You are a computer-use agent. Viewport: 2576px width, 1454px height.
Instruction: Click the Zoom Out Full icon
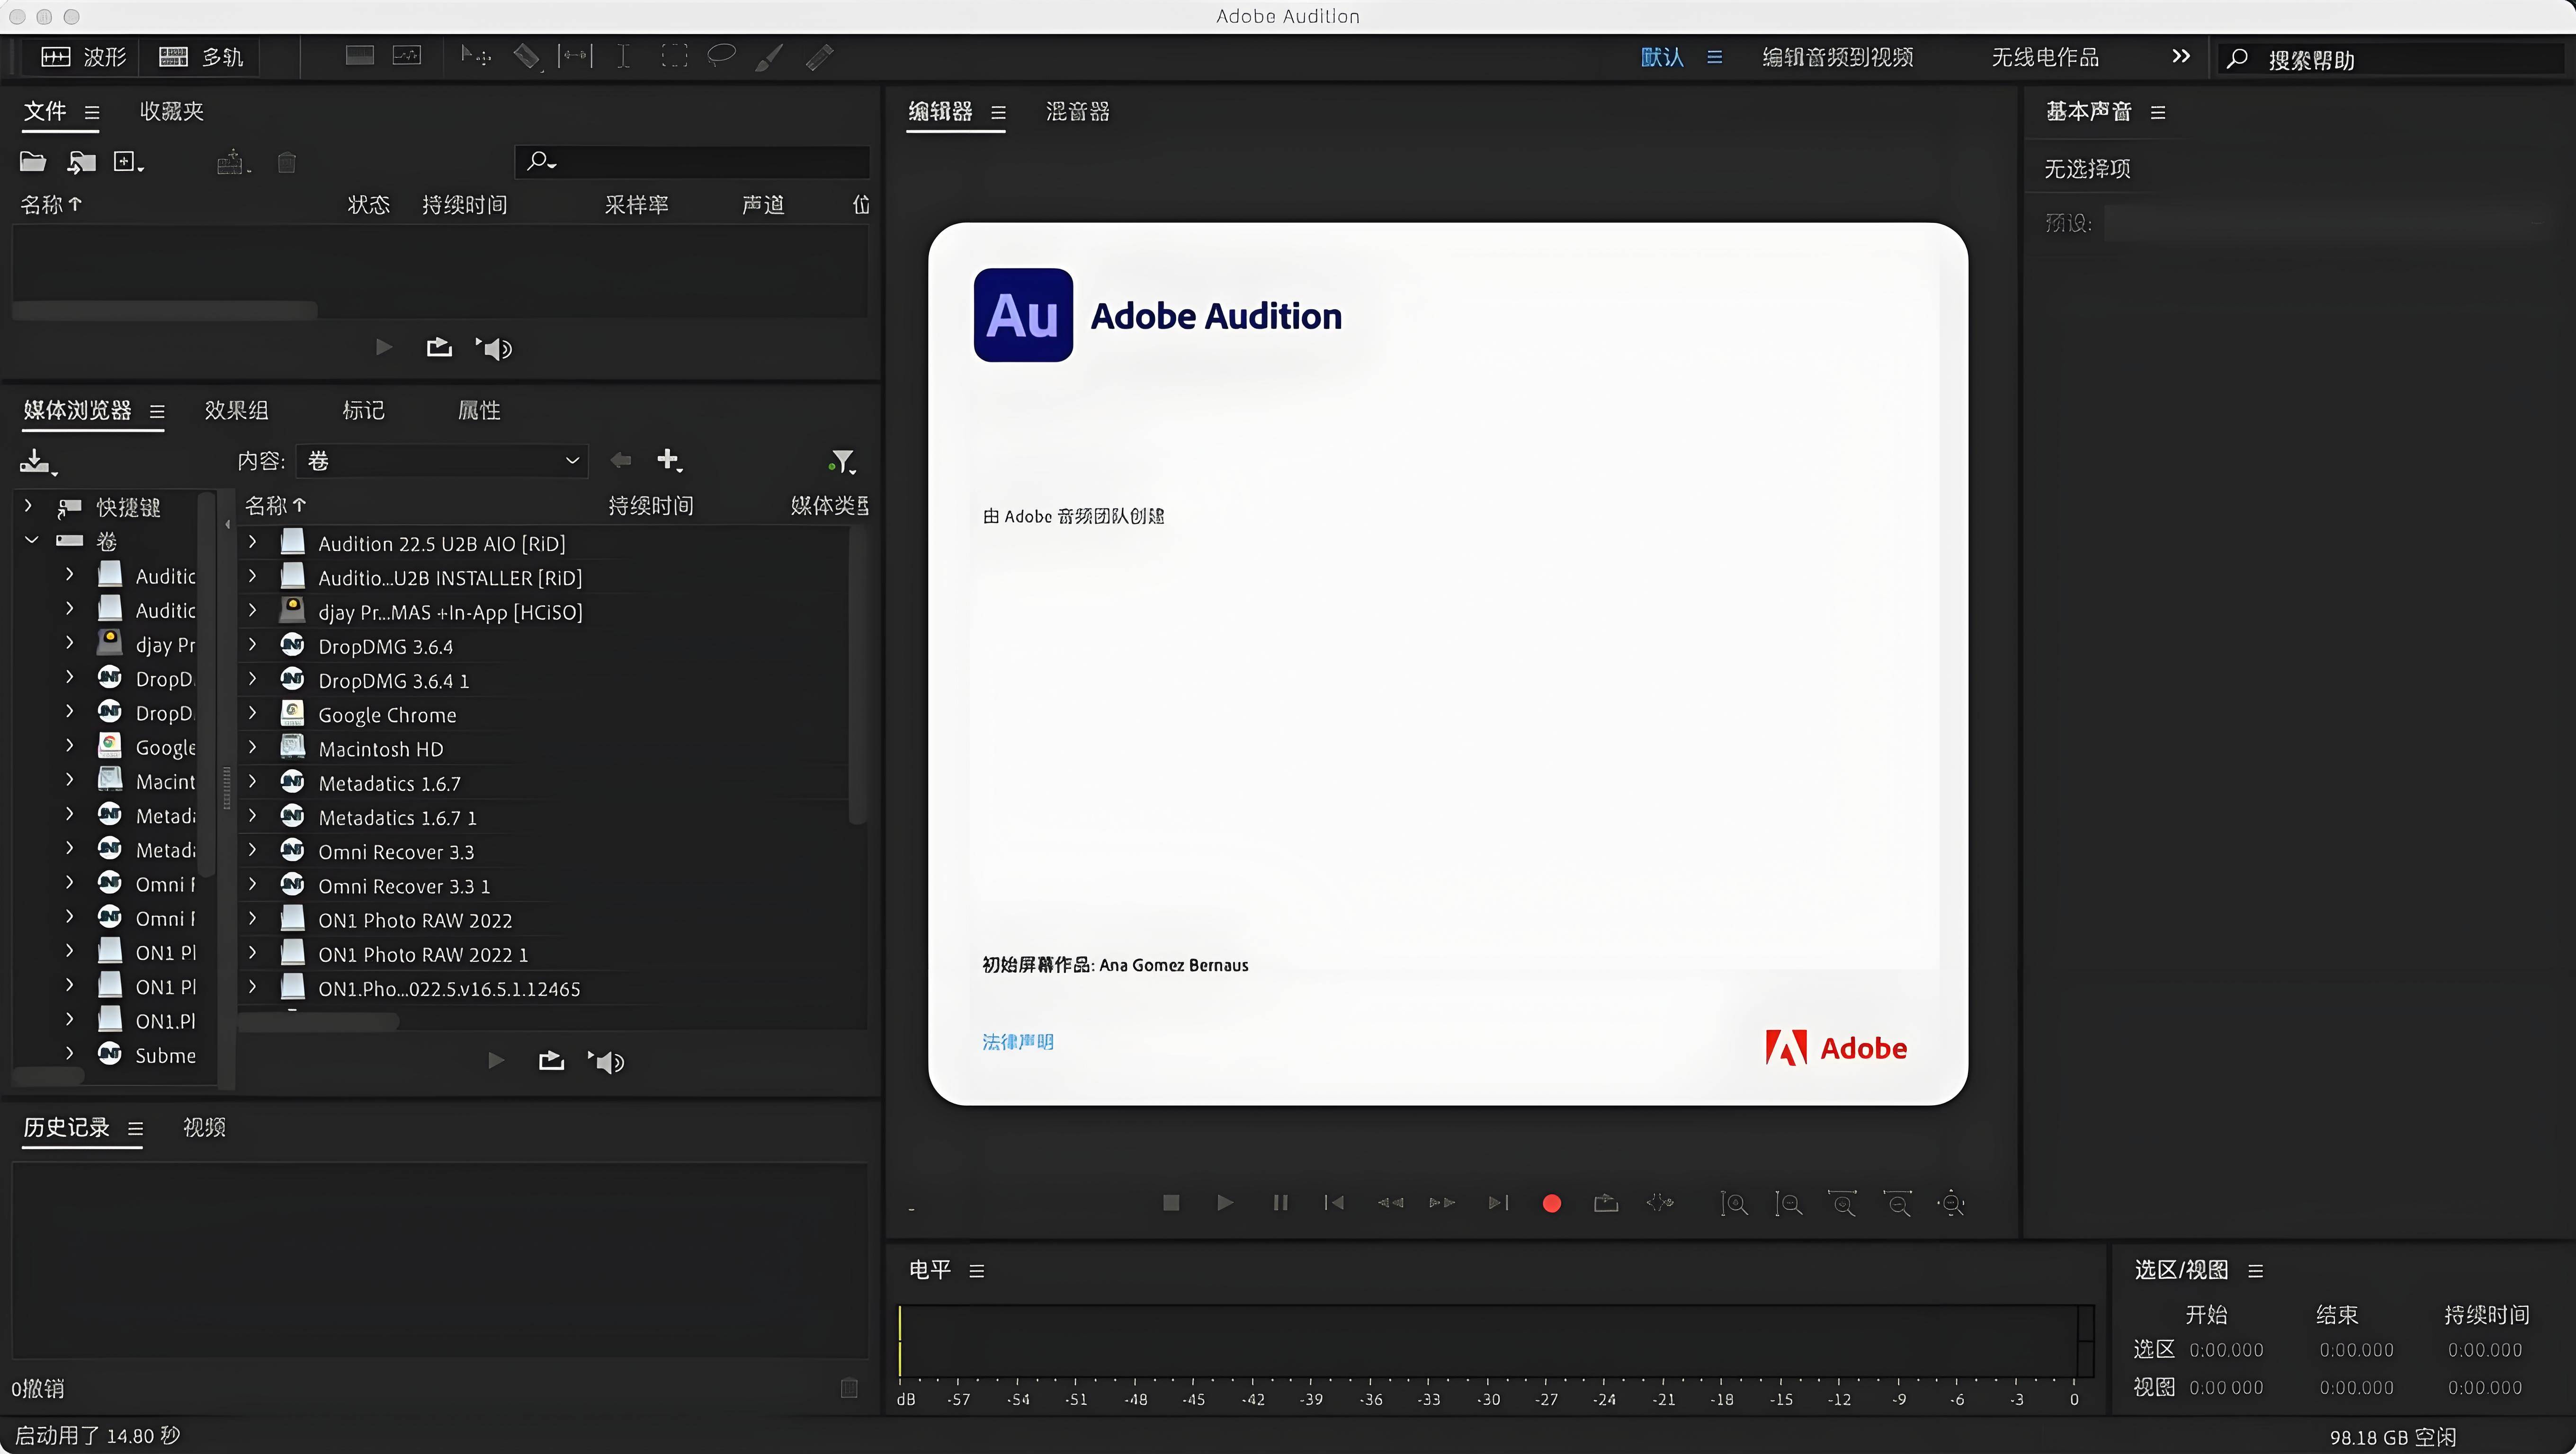(1951, 1203)
